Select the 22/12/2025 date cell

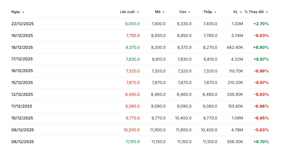pos(22,24)
